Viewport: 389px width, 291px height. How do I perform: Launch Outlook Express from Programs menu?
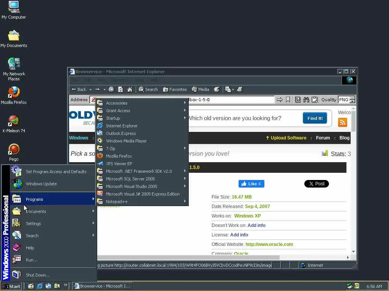142,133
